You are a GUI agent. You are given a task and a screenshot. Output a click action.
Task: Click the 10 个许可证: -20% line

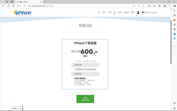[x=83, y=85]
